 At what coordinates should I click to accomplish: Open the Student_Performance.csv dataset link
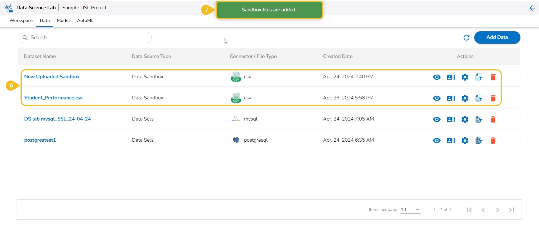pos(53,98)
